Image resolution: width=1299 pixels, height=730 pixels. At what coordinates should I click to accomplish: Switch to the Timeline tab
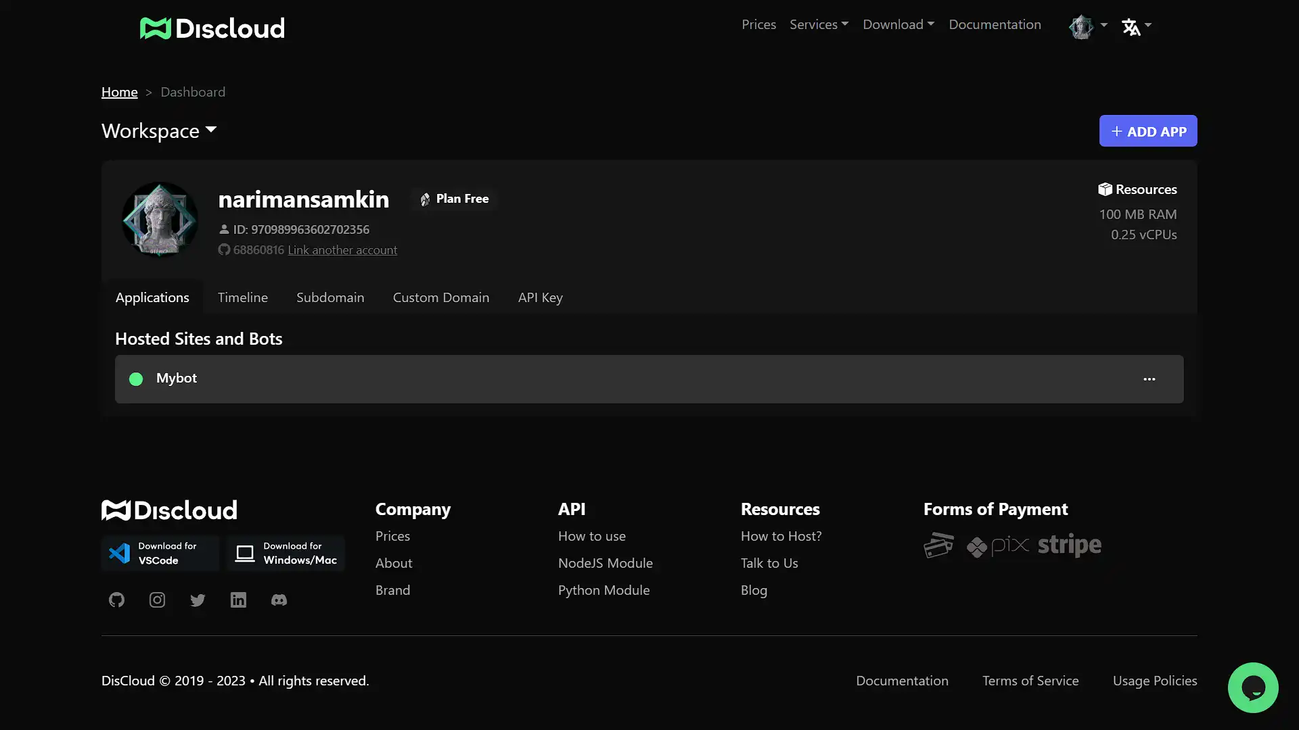pos(243,297)
